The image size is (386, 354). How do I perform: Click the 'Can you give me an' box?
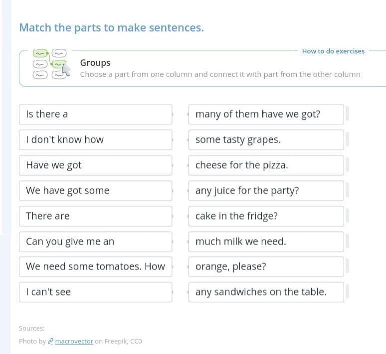[x=95, y=242]
